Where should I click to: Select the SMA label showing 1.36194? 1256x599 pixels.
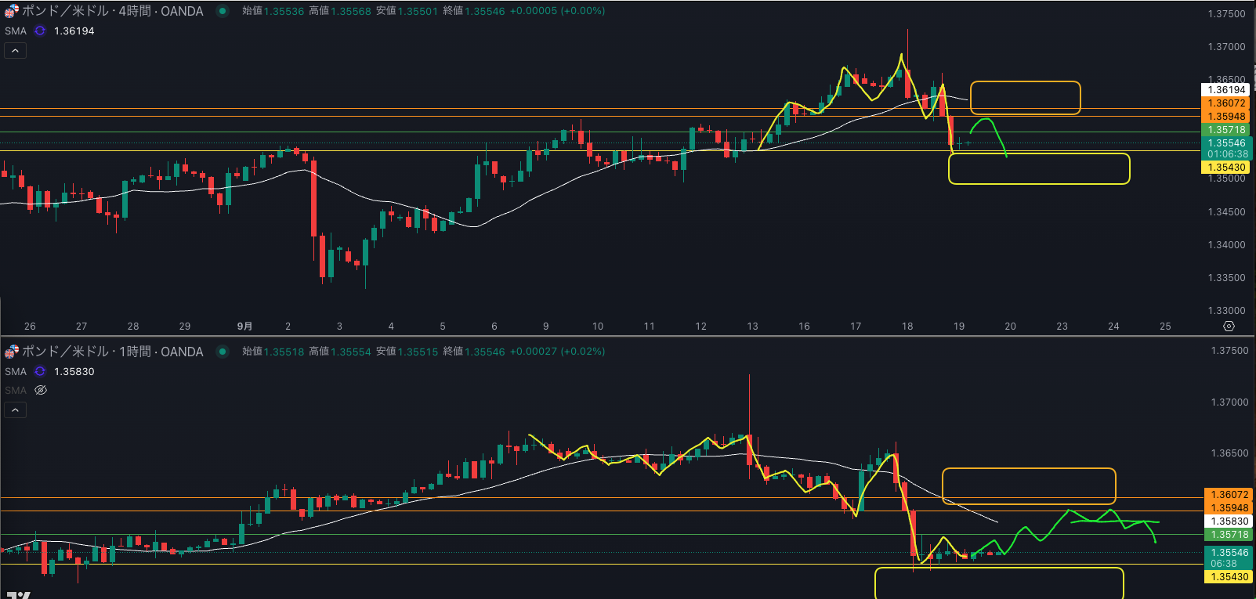pyautogui.click(x=16, y=31)
